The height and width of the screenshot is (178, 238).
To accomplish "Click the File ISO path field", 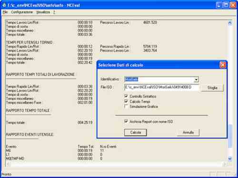I will click(x=161, y=87).
